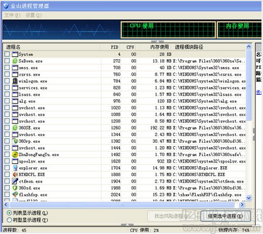Click the ZhuDongFangYu.exe yellow icon

15,154
